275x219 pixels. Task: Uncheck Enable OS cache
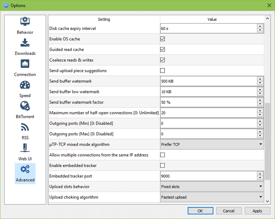(x=163, y=39)
